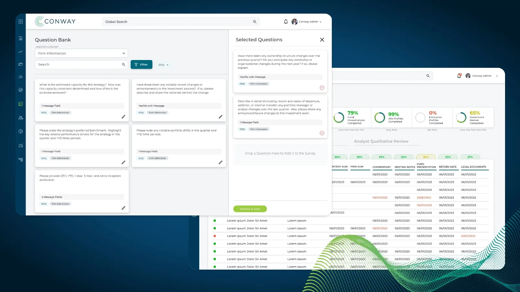This screenshot has height=292, width=520.
Task: Click inside the Global Search field
Action: pos(179,21)
